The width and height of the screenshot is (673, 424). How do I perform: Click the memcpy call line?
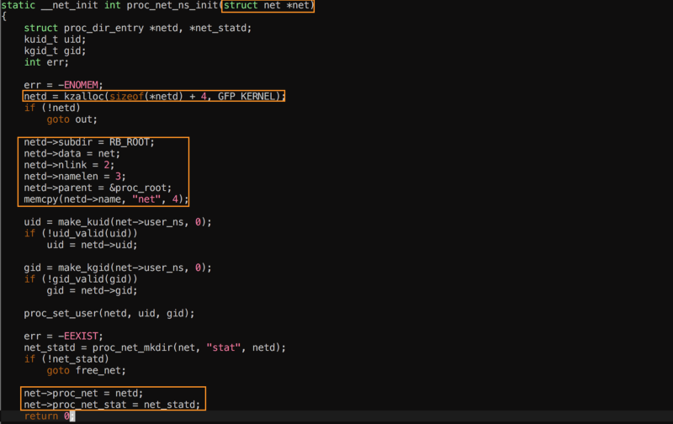106,199
